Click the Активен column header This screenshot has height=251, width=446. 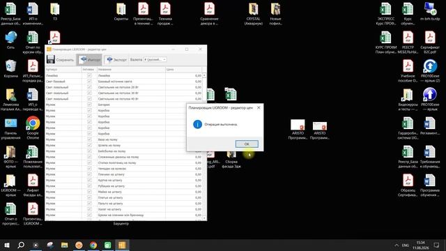(89, 70)
